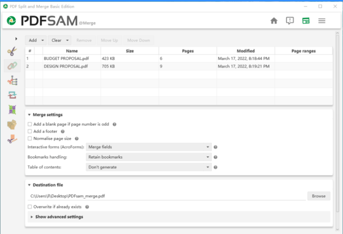Click the destination file path field

(167, 196)
